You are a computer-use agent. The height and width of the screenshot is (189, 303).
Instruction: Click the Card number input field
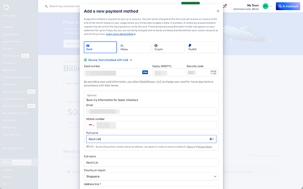point(112,72)
